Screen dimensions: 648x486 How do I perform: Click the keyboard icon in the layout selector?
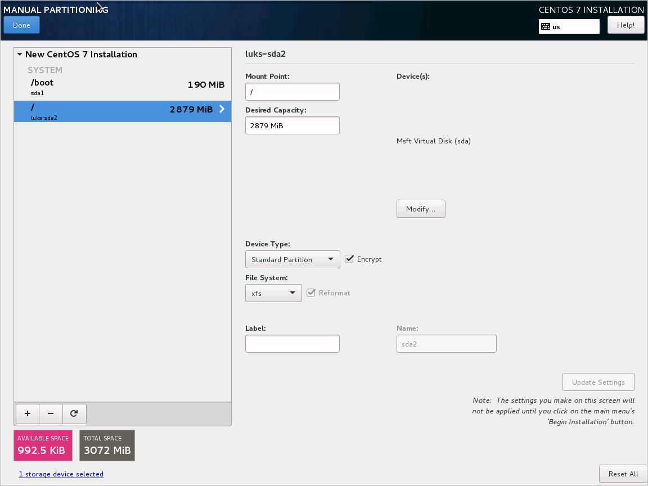(544, 26)
